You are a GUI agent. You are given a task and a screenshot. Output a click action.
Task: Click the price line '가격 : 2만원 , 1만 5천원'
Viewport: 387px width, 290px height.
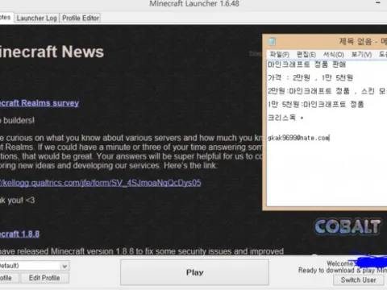pos(310,77)
